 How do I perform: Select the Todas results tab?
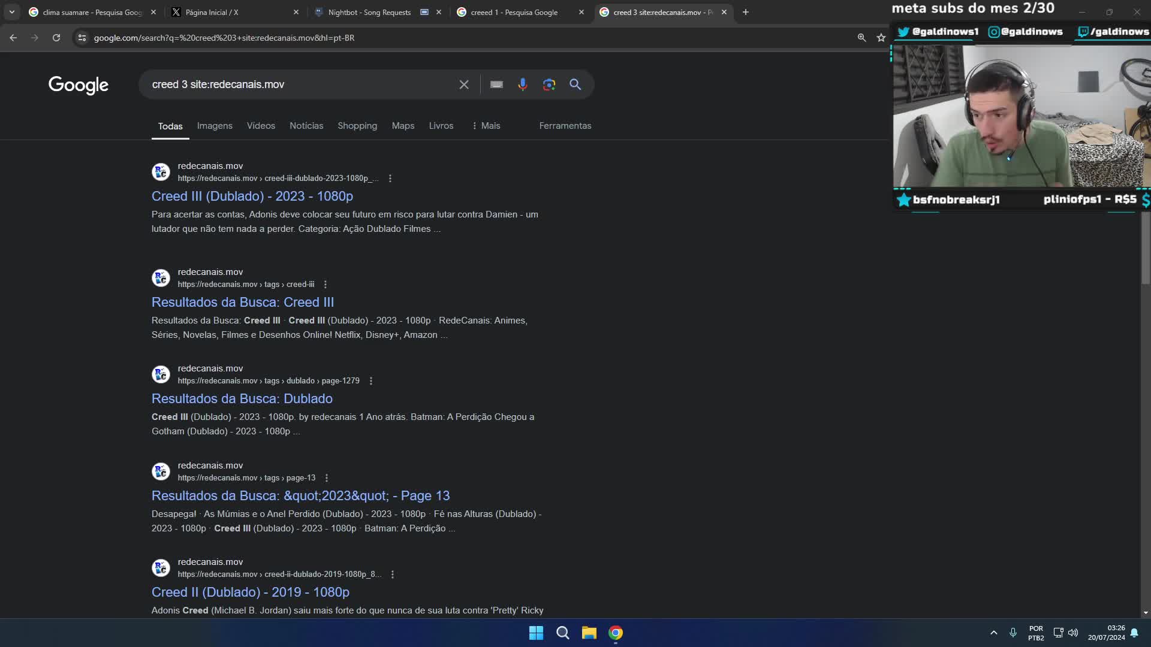coord(170,126)
